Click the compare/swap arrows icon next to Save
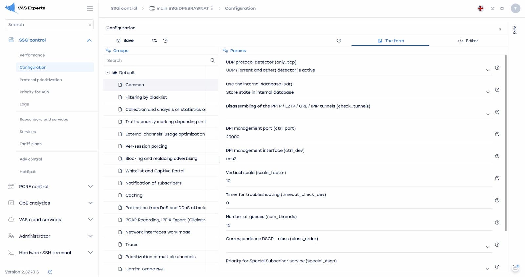Image resolution: width=525 pixels, height=277 pixels. click(x=154, y=41)
